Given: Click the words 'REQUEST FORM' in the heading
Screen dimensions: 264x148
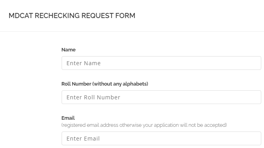Looking at the screenshot, I should (x=108, y=16).
